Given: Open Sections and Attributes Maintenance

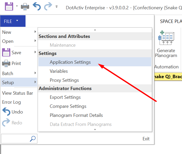Looking at the screenshot, I should (x=95, y=45).
